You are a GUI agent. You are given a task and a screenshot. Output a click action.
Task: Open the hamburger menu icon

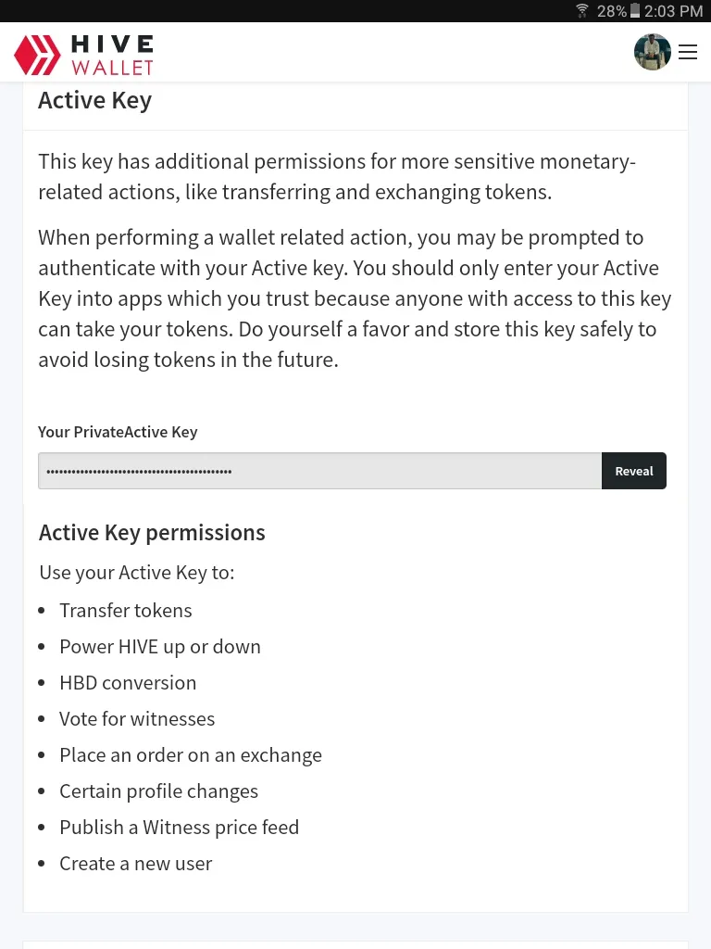(688, 52)
